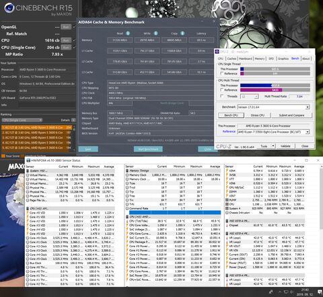
Task: Click the Bench CPU button
Action: click(x=231, y=115)
